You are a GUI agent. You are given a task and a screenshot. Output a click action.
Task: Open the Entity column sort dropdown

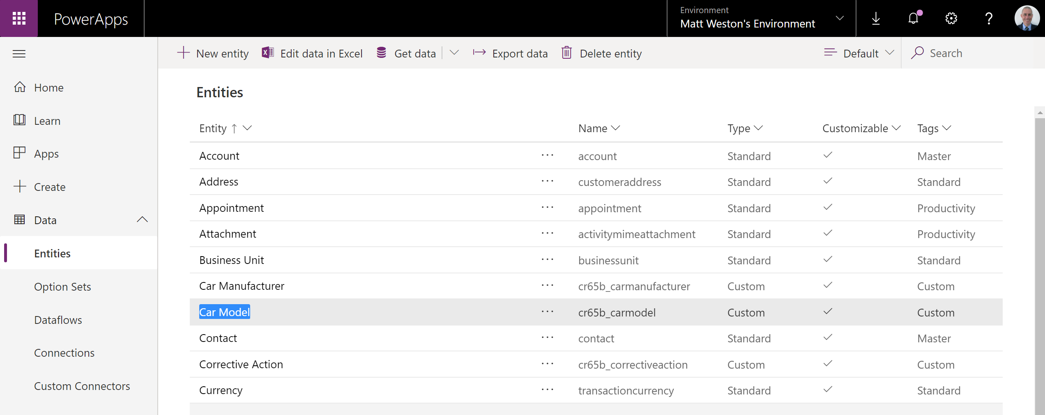[247, 128]
